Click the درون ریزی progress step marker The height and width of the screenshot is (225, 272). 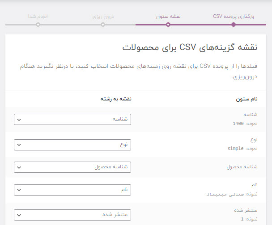[103, 25]
